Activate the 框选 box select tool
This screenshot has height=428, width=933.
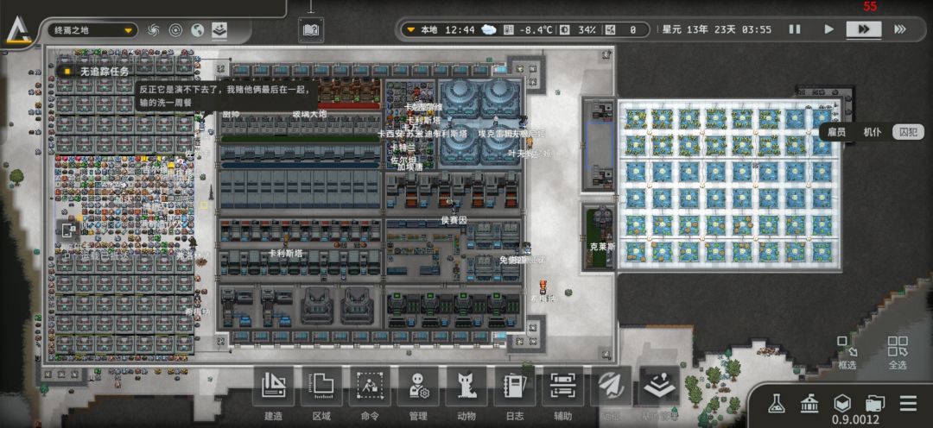click(847, 353)
